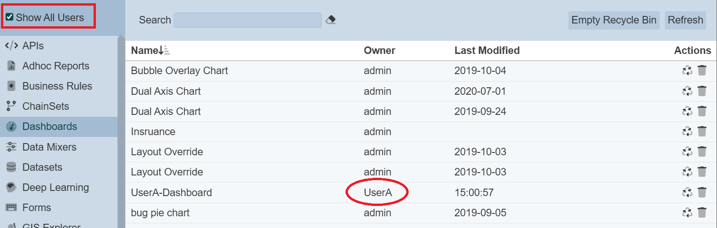Click the Empty Recycle Bin button
This screenshot has width=717, height=228.
[x=614, y=20]
